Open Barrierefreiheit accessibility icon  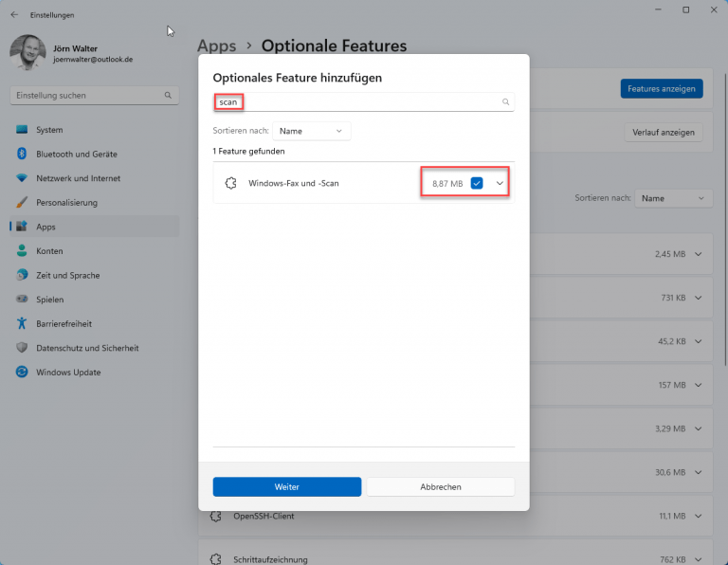click(x=22, y=323)
